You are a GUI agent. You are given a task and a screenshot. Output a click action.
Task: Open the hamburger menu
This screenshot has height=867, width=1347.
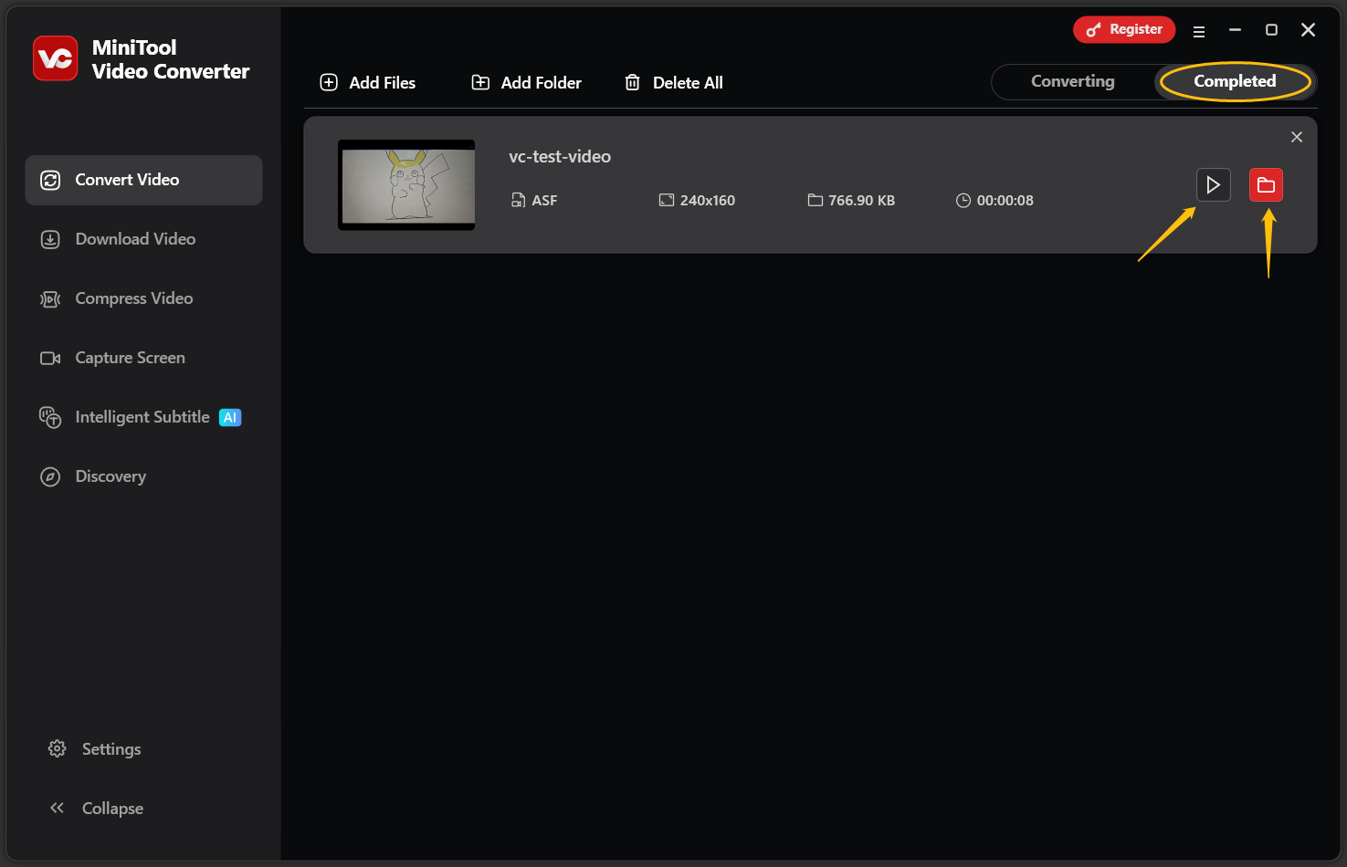[x=1199, y=29]
